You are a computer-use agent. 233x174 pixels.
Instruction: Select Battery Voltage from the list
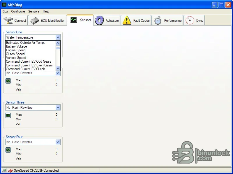pyautogui.click(x=31, y=46)
